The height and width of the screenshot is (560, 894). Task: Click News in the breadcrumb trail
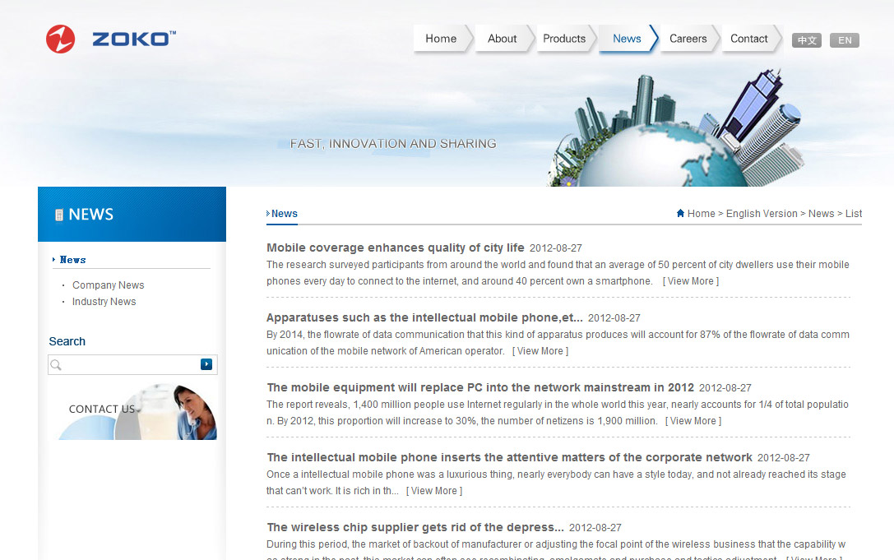coord(821,213)
